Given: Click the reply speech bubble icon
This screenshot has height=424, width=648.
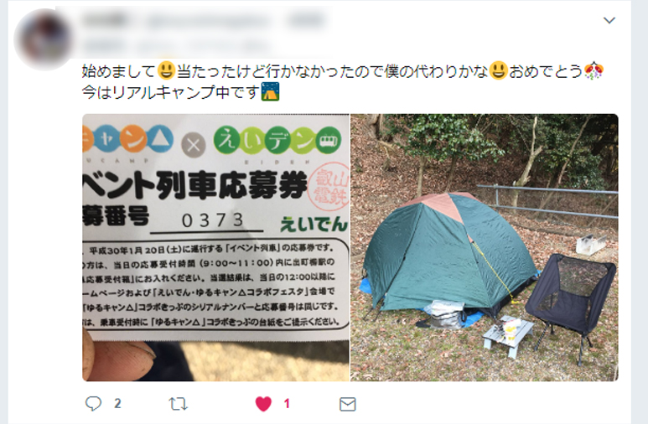Looking at the screenshot, I should tap(93, 403).
